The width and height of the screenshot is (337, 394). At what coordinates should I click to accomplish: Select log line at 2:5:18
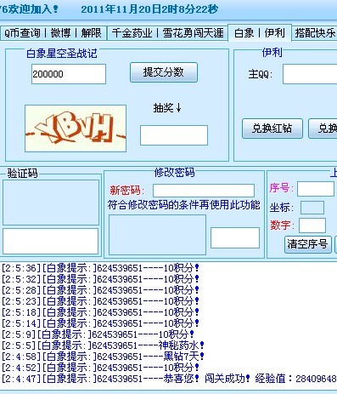[x=100, y=312]
